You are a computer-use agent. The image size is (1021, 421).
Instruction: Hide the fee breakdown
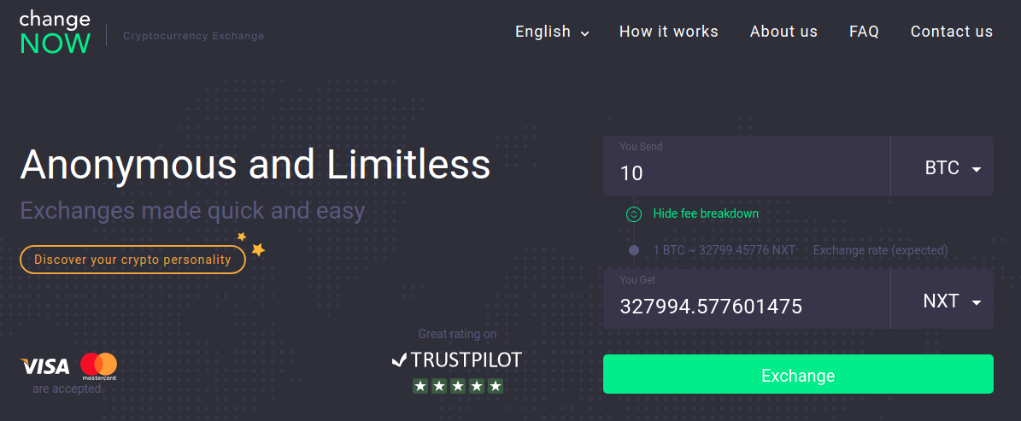[x=706, y=213]
